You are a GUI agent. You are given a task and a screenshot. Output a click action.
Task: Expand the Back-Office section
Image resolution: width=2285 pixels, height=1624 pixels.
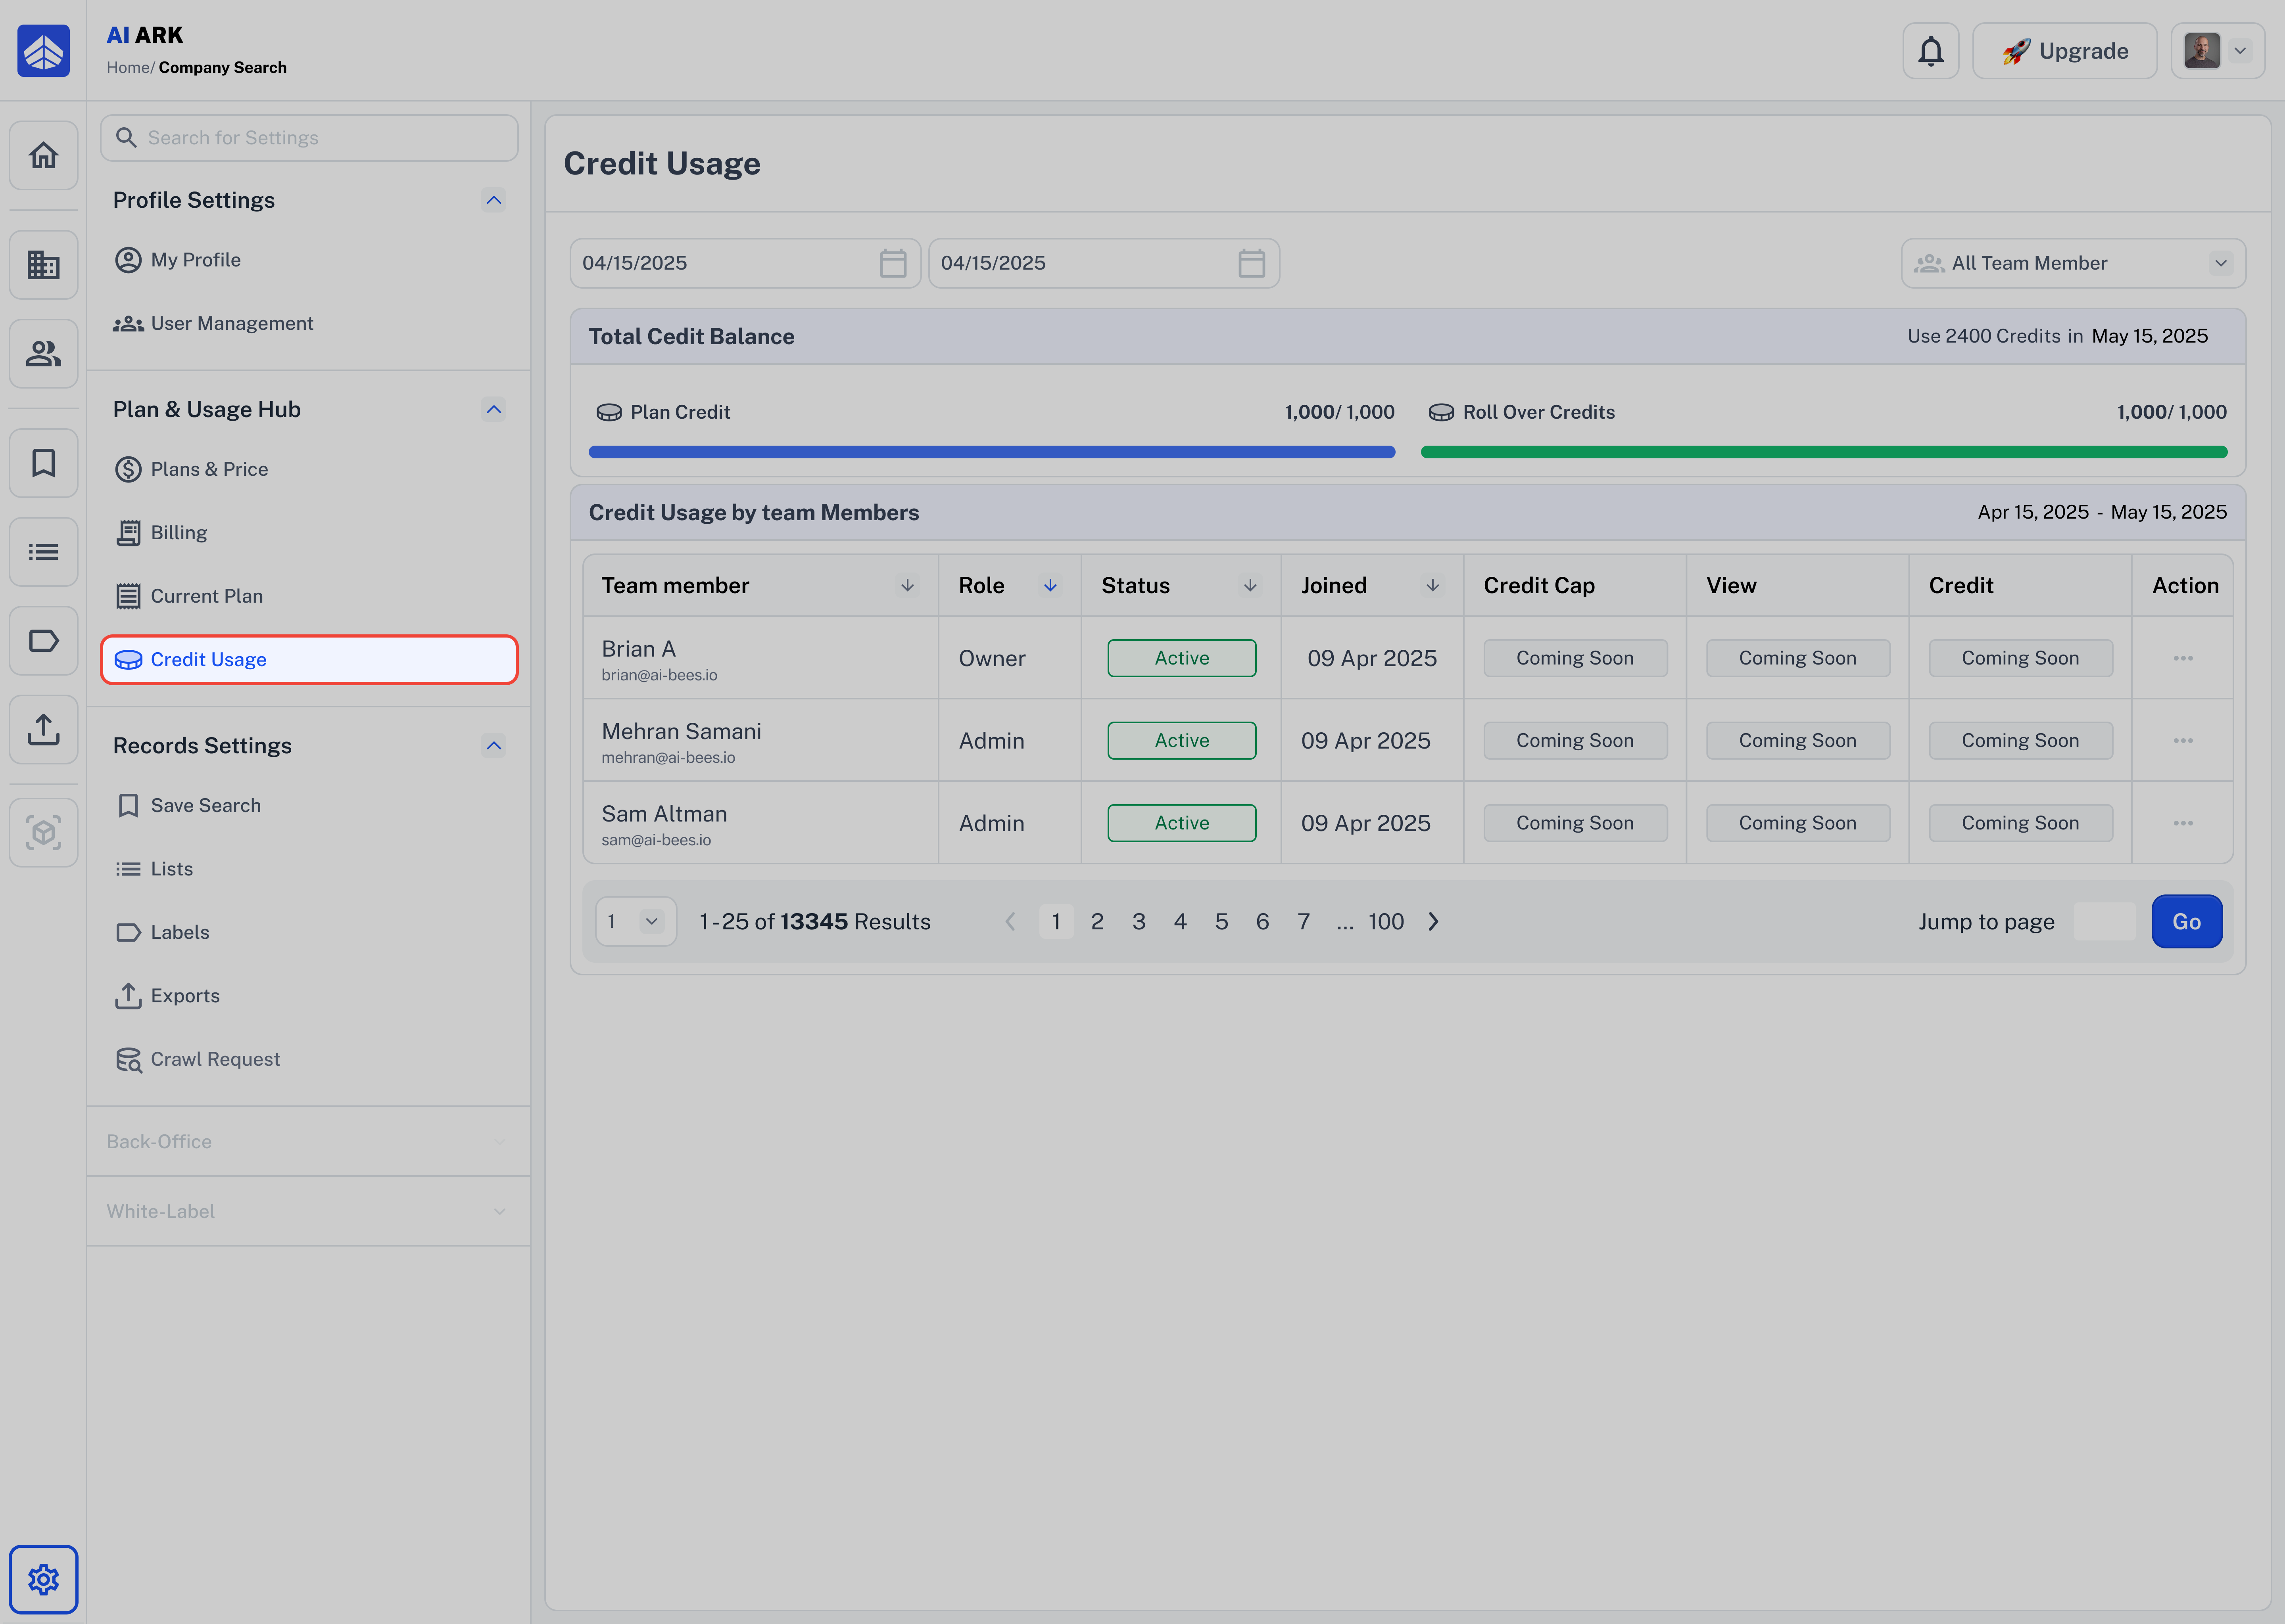click(308, 1141)
